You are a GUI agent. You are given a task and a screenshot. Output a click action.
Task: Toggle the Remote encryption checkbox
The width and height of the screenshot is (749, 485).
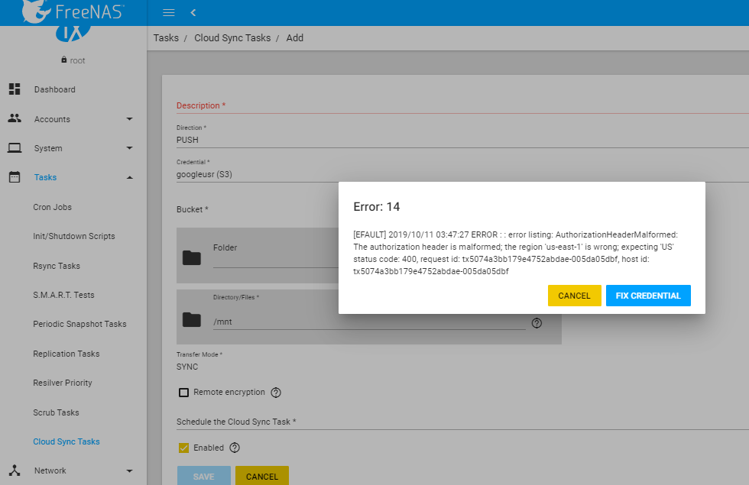pyautogui.click(x=184, y=393)
